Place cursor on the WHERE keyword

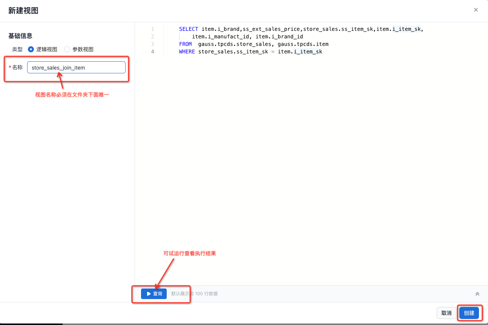coord(187,52)
